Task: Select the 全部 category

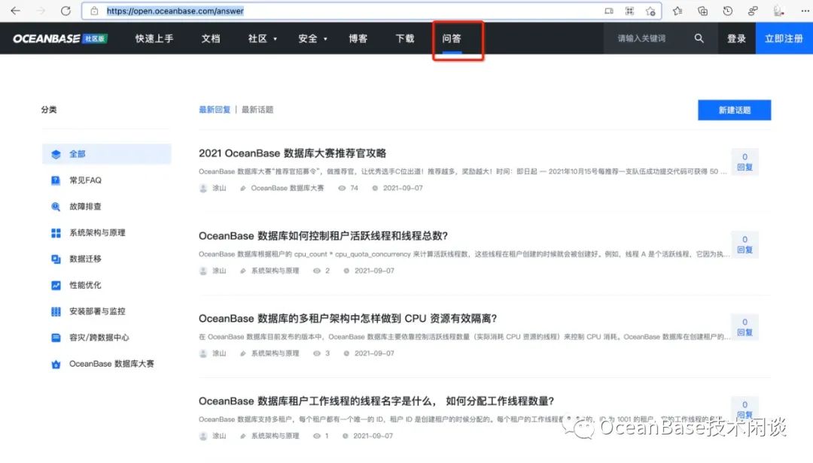Action: click(106, 154)
